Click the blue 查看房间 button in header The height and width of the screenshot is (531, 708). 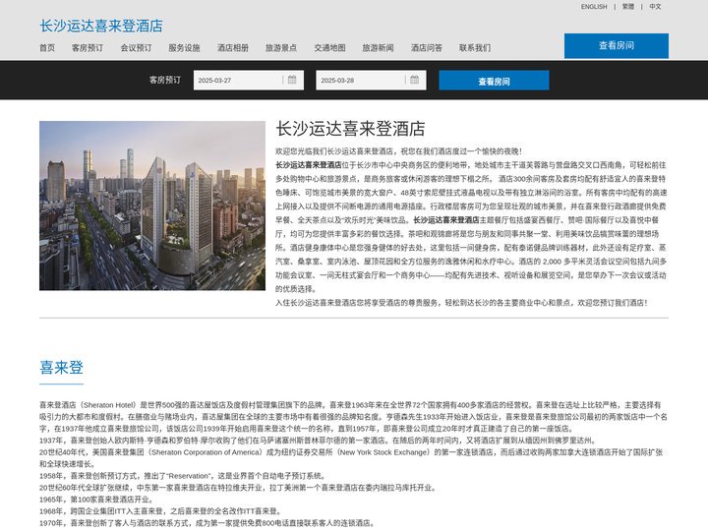click(617, 45)
